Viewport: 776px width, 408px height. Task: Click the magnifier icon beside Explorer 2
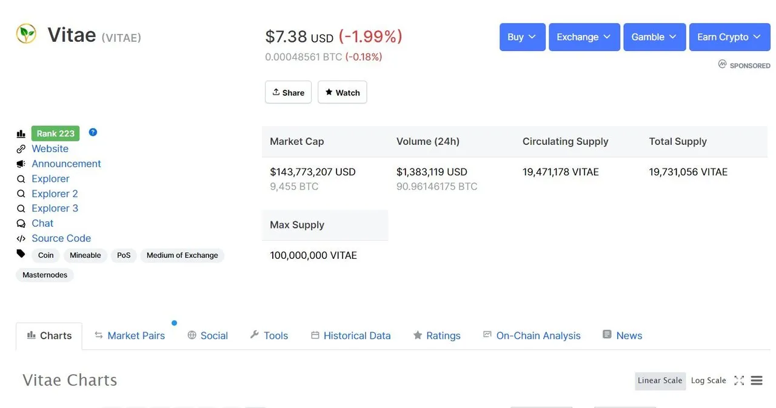21,193
